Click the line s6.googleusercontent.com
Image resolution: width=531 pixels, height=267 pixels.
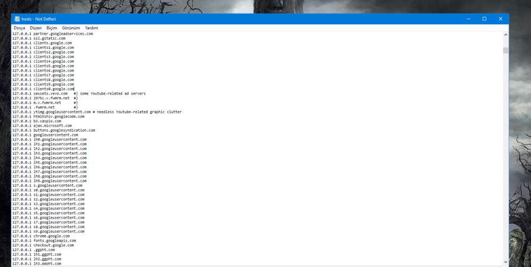click(48, 217)
